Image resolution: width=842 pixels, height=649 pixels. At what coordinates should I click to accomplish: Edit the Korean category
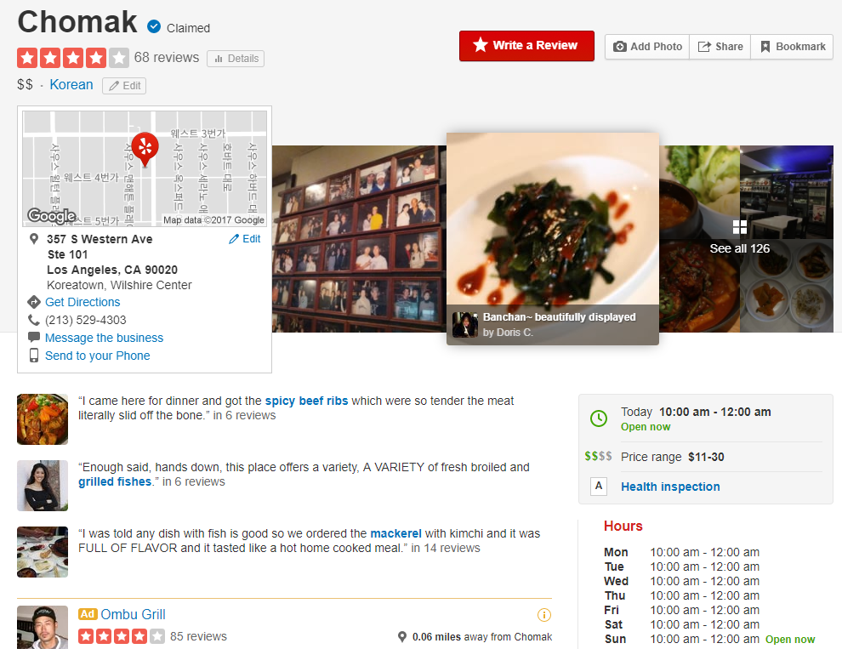click(x=124, y=86)
